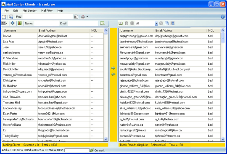The image size is (227, 154).
Task: Select RJ Haldane row
Action: (x=53, y=86)
